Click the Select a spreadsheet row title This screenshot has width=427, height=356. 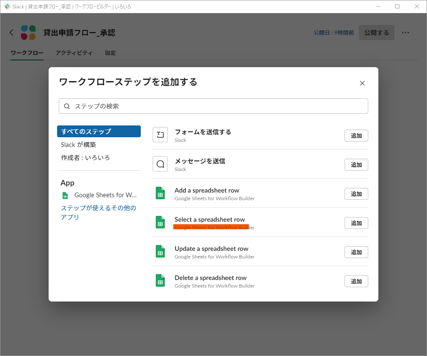pyautogui.click(x=210, y=220)
